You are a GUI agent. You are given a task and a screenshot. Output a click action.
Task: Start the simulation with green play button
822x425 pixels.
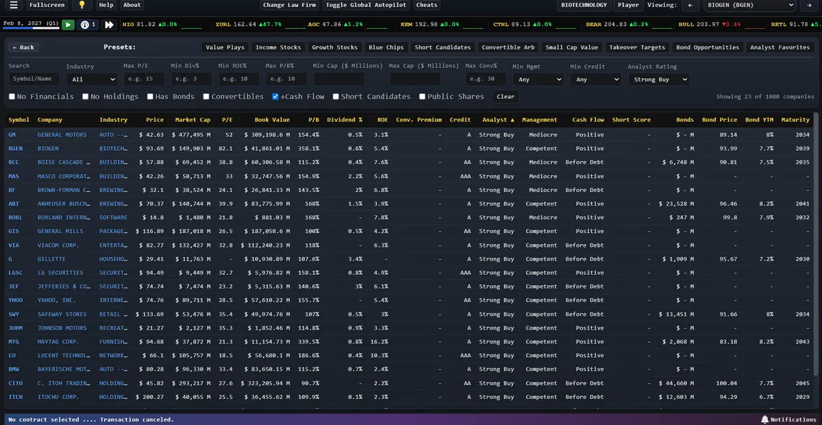[68, 25]
